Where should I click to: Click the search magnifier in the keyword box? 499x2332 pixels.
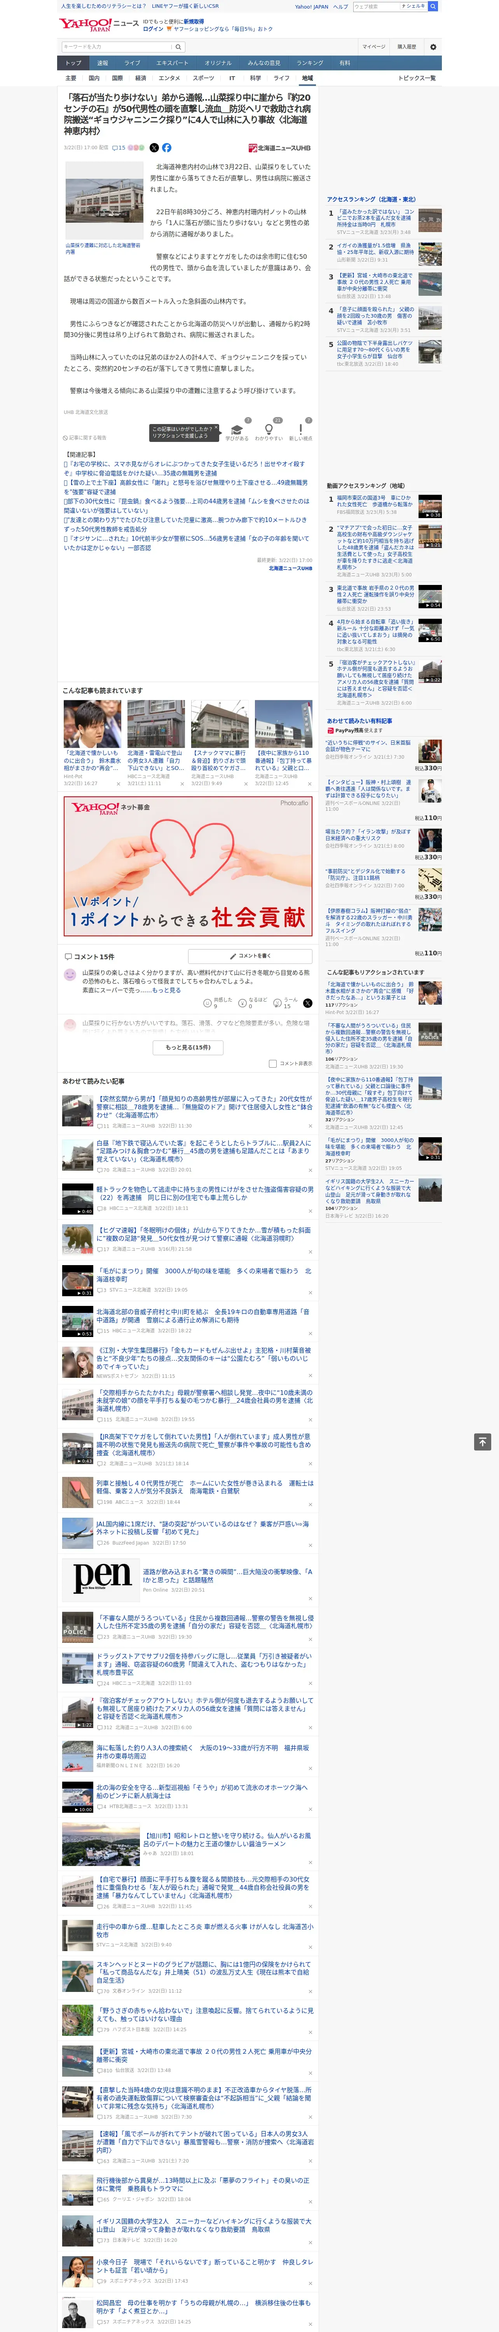[x=178, y=46]
